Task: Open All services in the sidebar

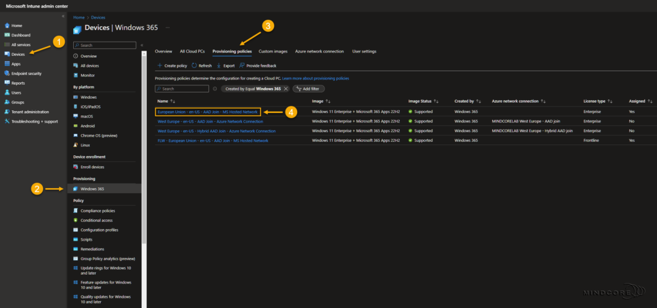Action: click(x=21, y=45)
